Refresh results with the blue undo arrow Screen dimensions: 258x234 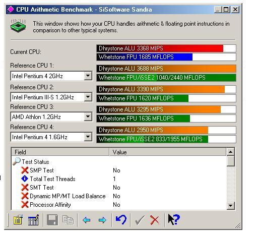pos(121,220)
